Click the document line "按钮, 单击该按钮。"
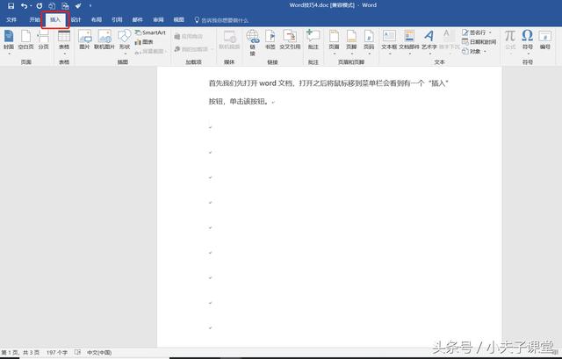The image size is (562, 359). pos(239,102)
